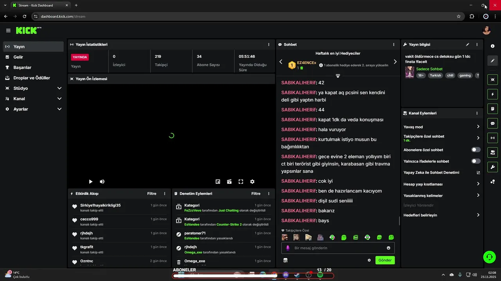Toggle the channel actions widget icon

point(492,152)
